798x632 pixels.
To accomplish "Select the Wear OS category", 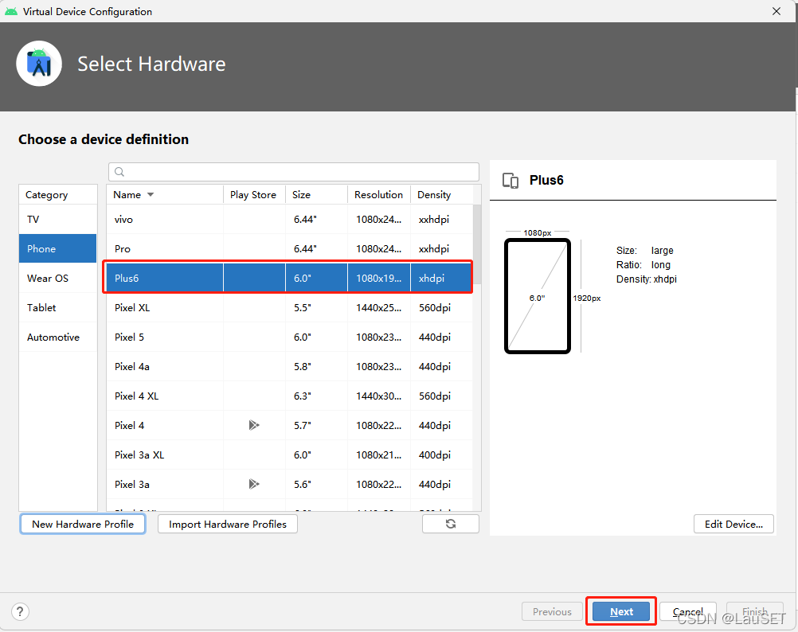I will point(58,278).
